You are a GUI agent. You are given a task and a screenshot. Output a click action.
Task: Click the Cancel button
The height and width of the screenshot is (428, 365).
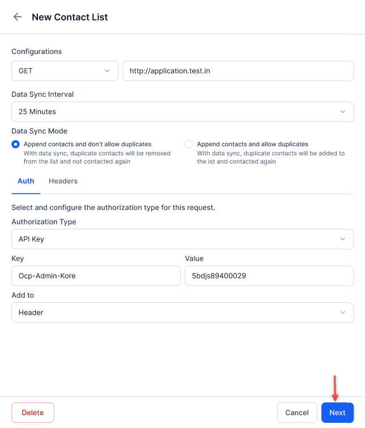[x=297, y=413]
